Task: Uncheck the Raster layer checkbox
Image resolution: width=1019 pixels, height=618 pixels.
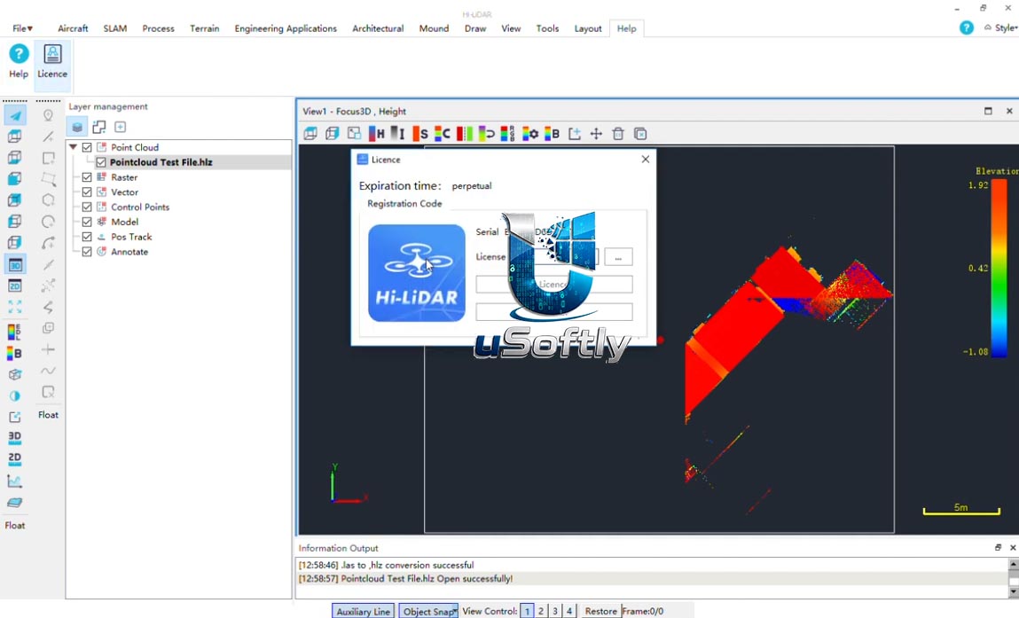Action: pyautogui.click(x=87, y=177)
